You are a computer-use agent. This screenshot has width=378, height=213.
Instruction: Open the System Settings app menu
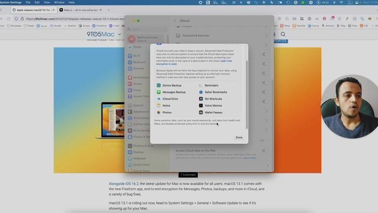tap(11, 2)
